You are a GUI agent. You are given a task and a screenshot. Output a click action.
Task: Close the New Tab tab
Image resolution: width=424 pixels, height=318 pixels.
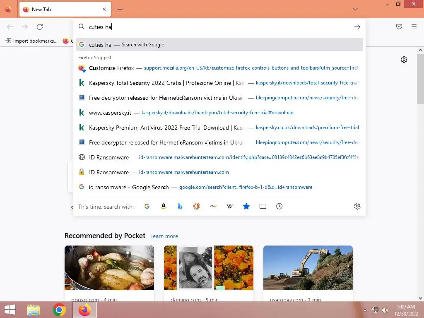tap(104, 9)
